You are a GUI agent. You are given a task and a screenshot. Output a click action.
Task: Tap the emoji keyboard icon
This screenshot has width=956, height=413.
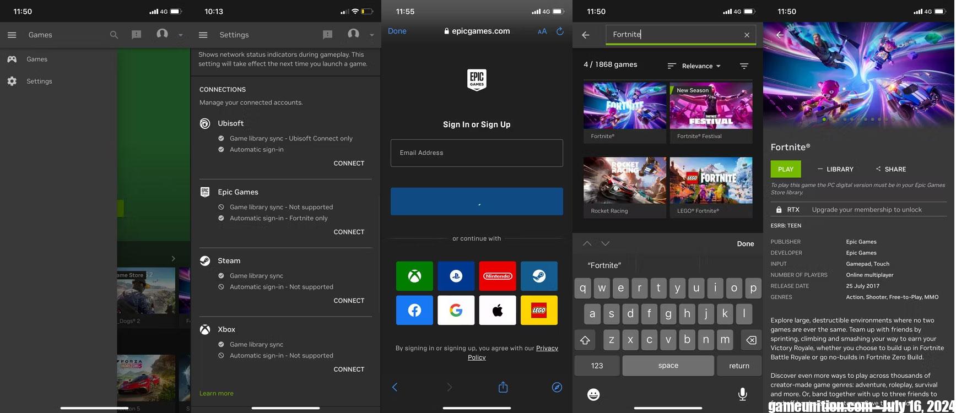(593, 394)
